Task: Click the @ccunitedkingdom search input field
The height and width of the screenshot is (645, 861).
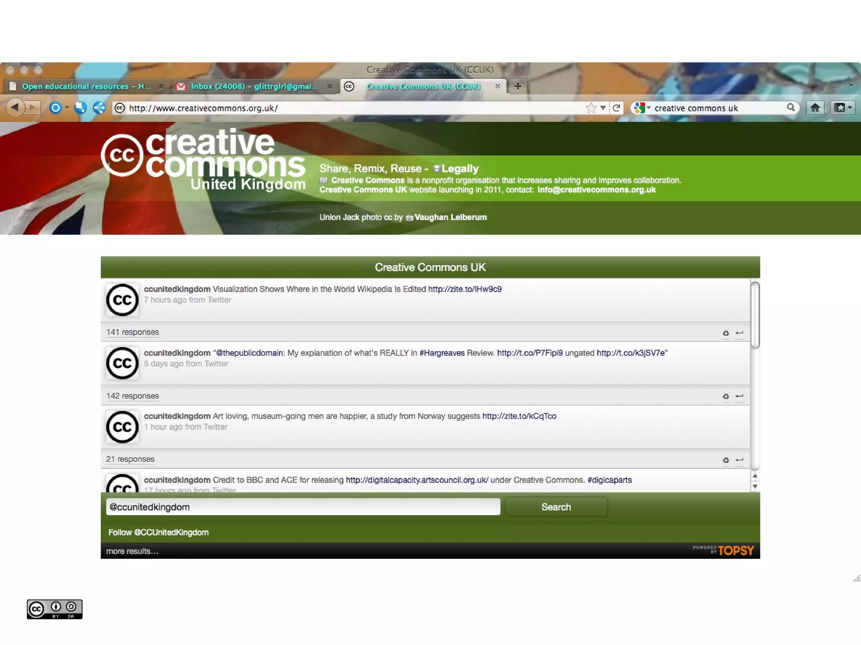Action: [x=303, y=507]
